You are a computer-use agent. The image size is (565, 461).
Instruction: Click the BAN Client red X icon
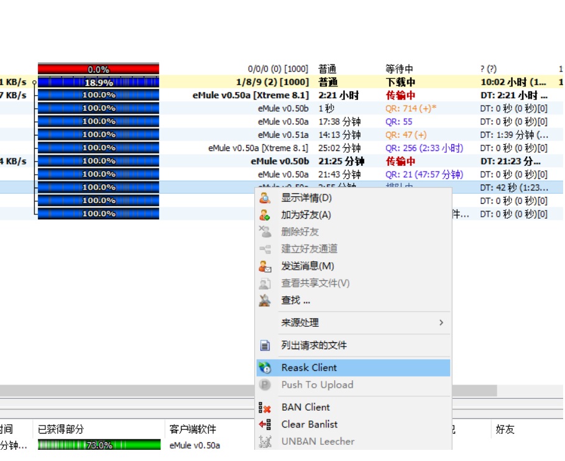pos(265,408)
